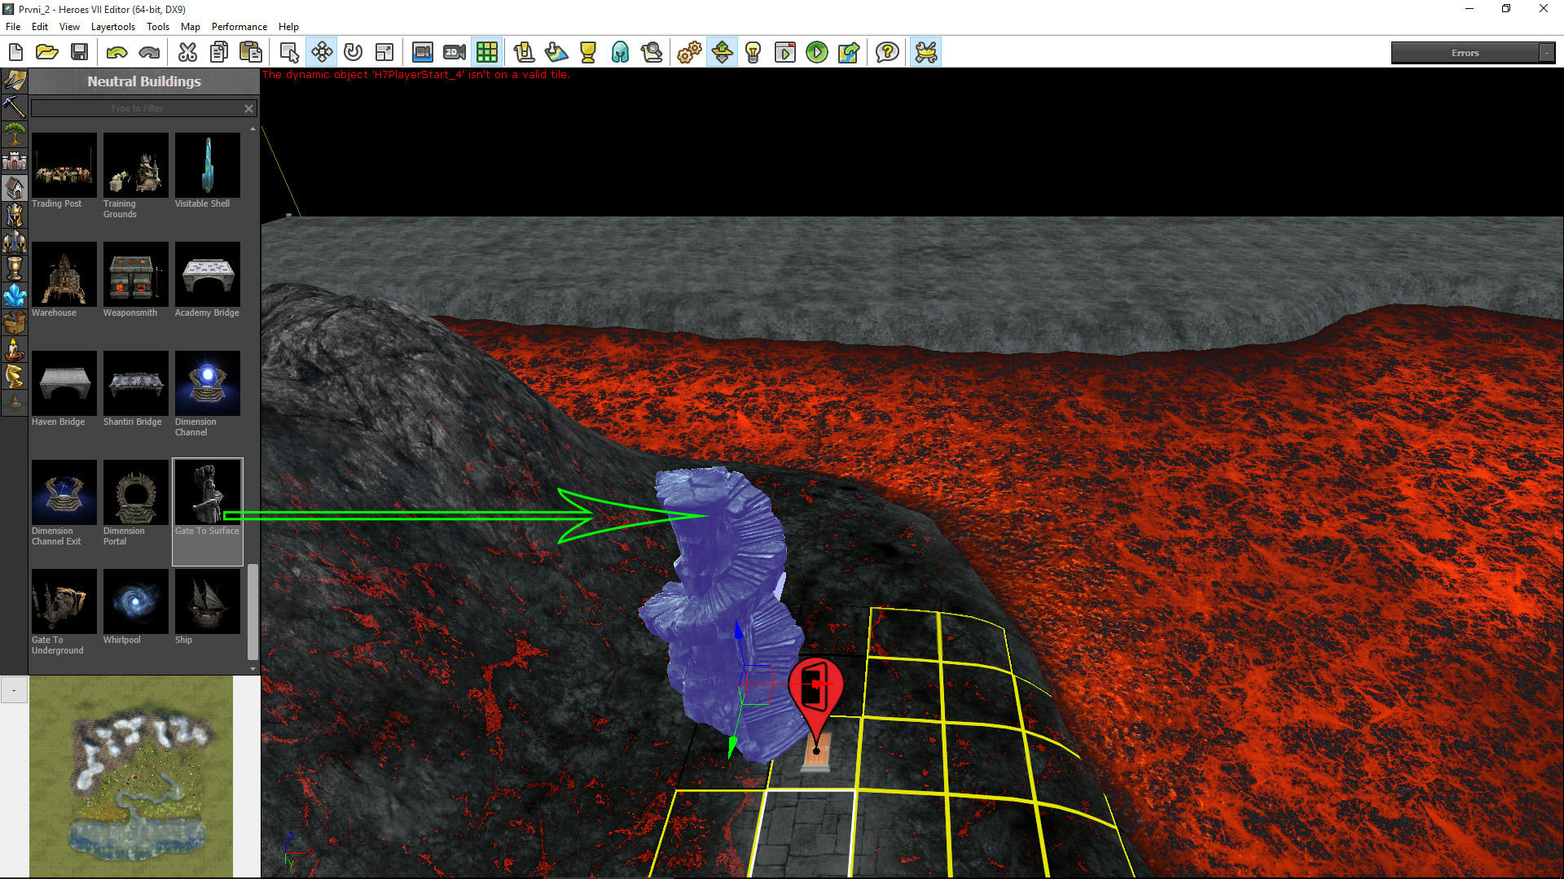
Task: Open the Errors dropdown panel
Action: 1473,53
